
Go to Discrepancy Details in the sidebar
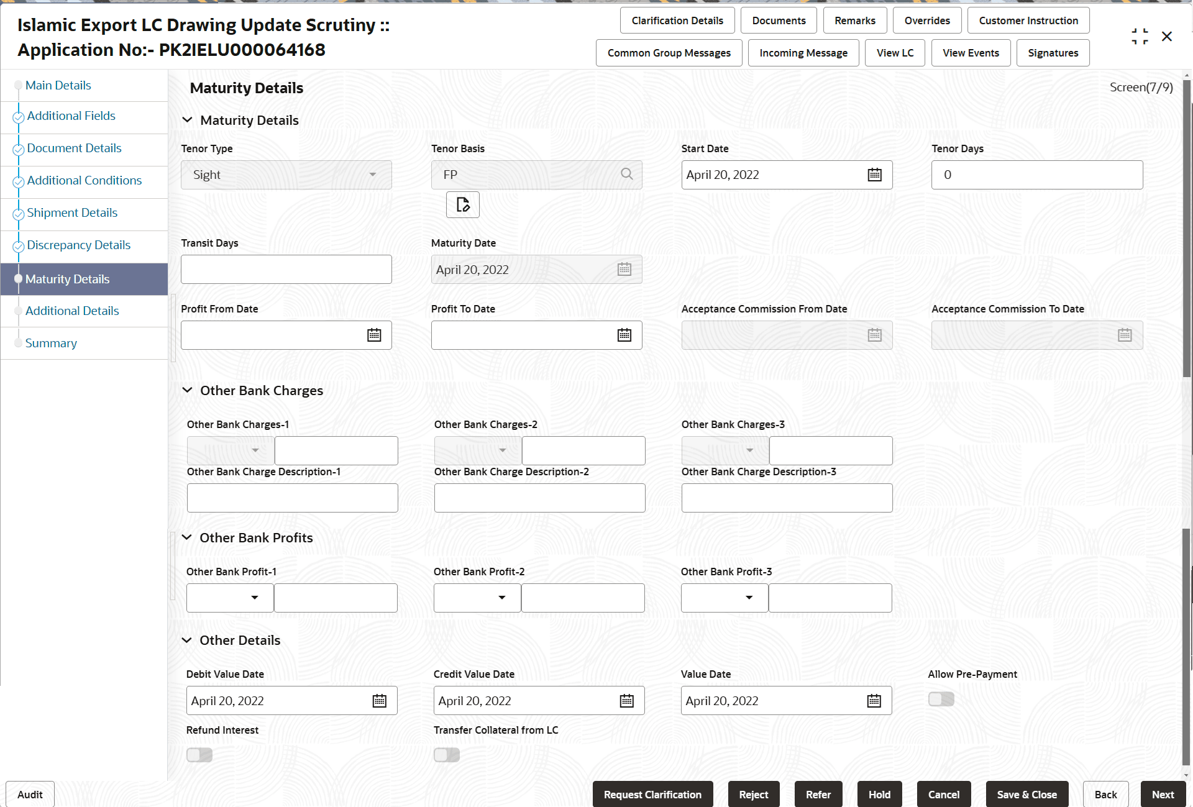click(78, 245)
